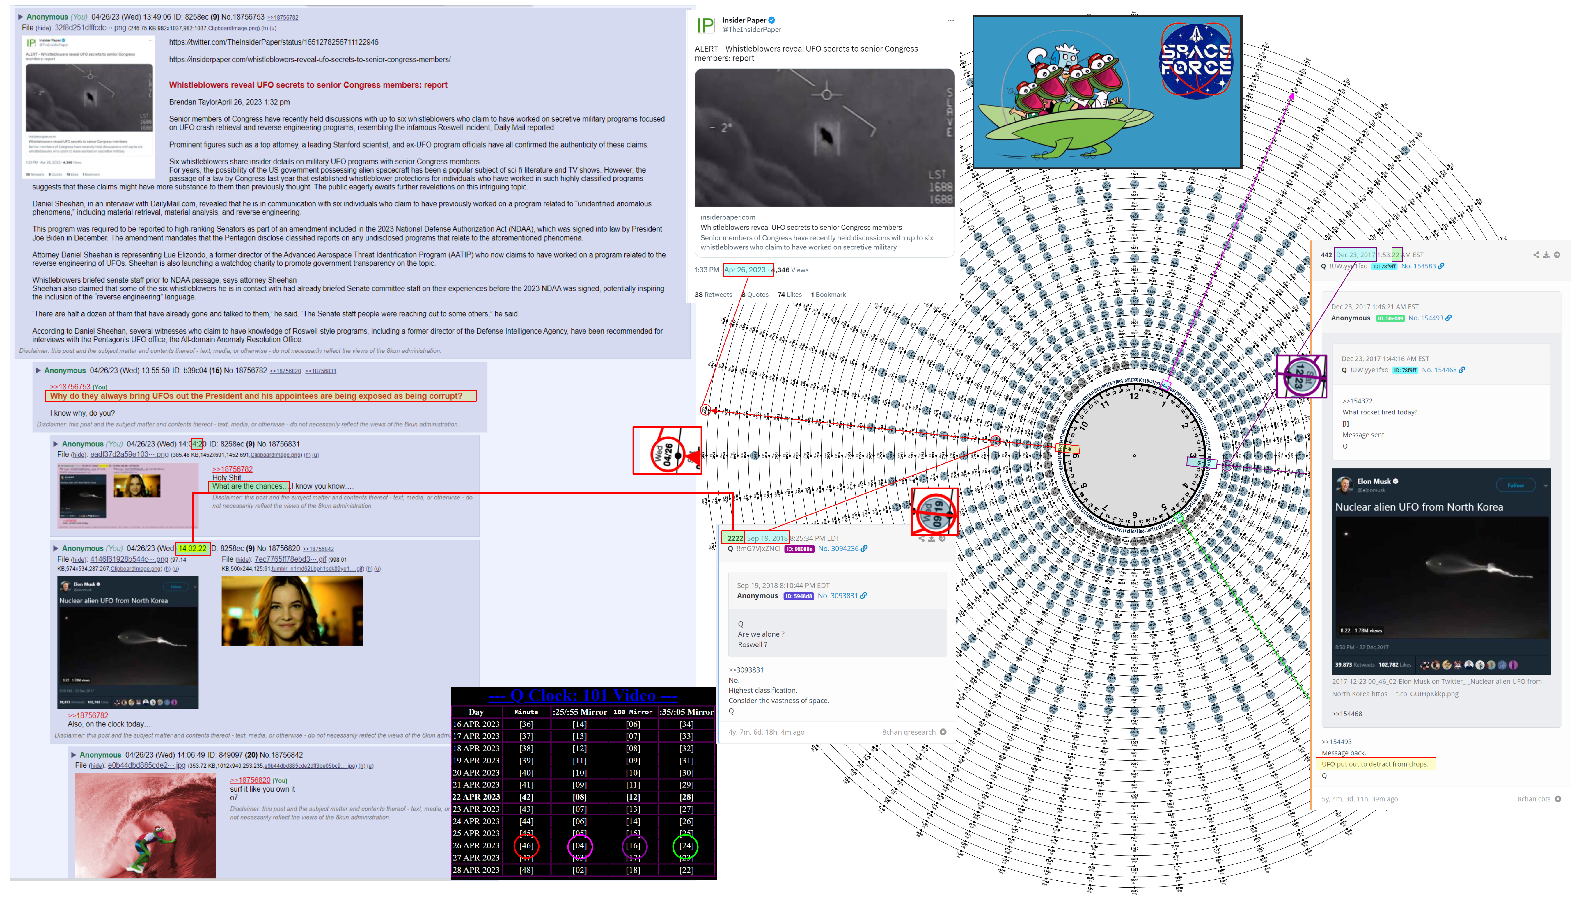Click reply link >>18756842 in post 18756820 header
1572x904 pixels.
(318, 549)
